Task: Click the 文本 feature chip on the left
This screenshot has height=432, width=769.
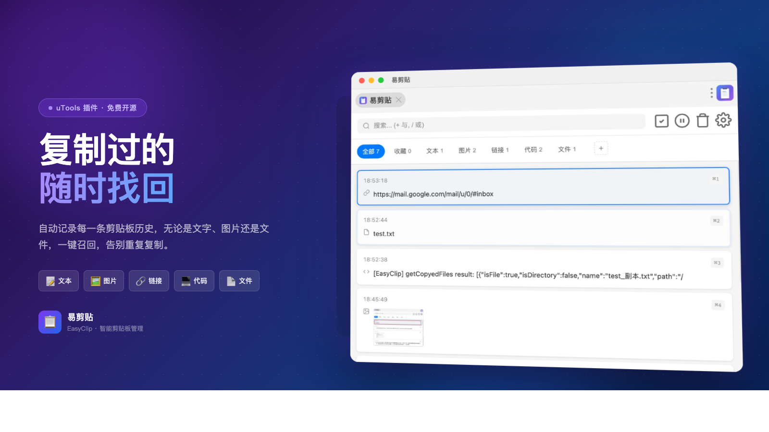Action: [x=59, y=281]
